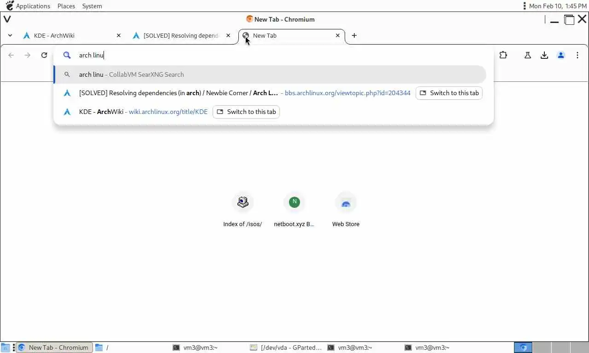Image resolution: width=589 pixels, height=353 pixels.
Task: Click the Arch icon on [SOLVED] suggestion row
Action: 67,93
